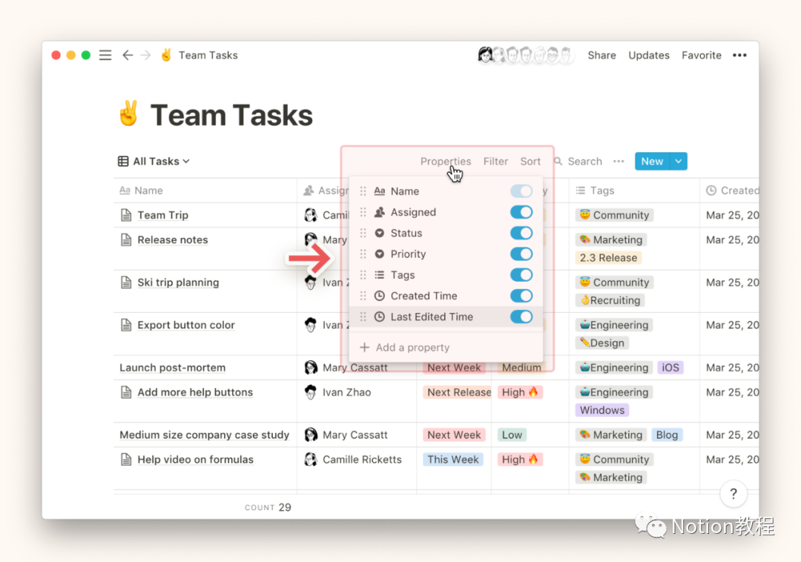801x562 pixels.
Task: Click the back navigation arrow
Action: tap(128, 56)
